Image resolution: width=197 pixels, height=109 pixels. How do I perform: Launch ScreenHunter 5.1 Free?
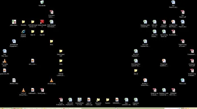80,100
